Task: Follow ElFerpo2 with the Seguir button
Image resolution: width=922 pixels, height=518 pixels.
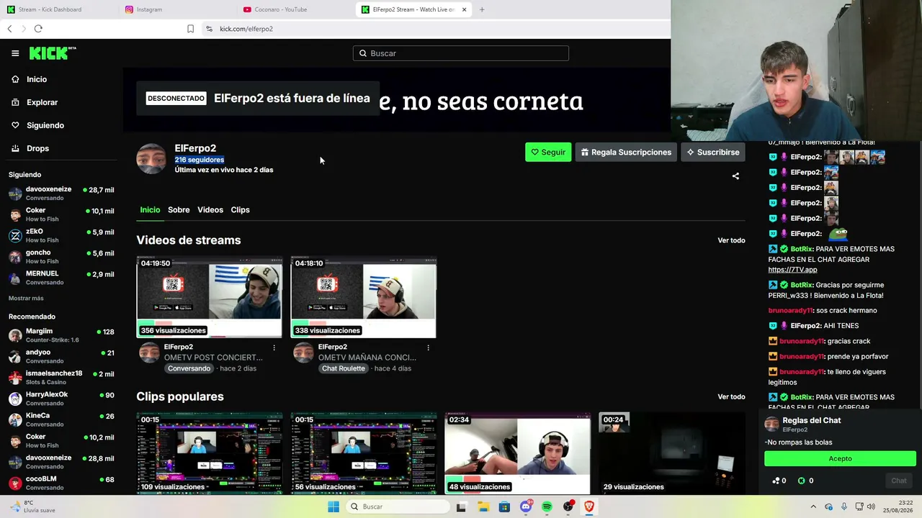Action: (x=548, y=153)
